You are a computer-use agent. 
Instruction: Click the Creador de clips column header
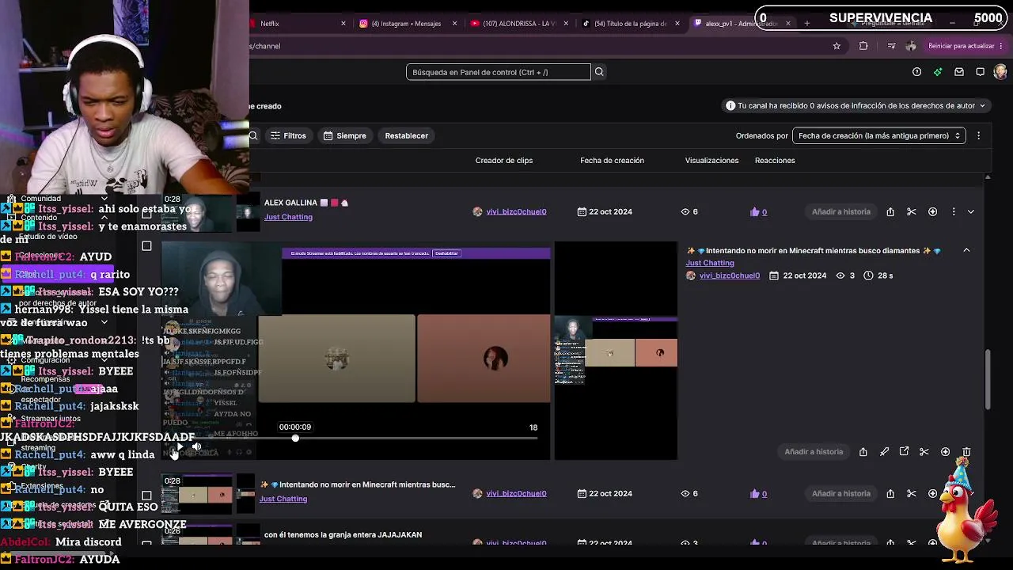click(504, 161)
